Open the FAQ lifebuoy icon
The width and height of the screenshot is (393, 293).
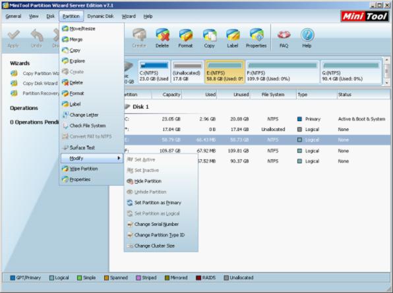[x=284, y=38]
